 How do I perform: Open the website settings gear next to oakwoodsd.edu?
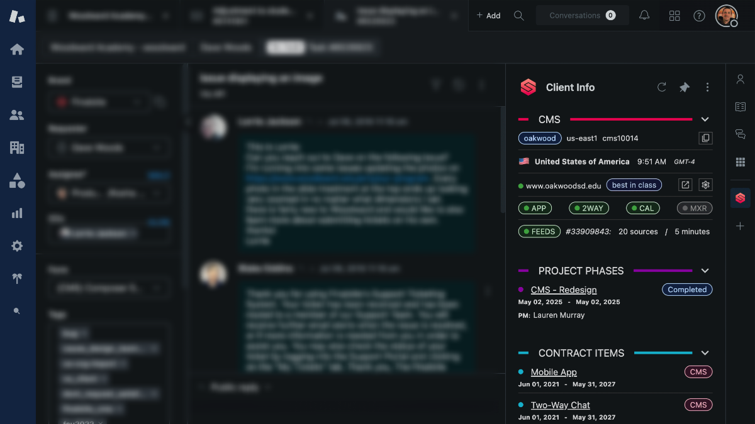click(705, 185)
